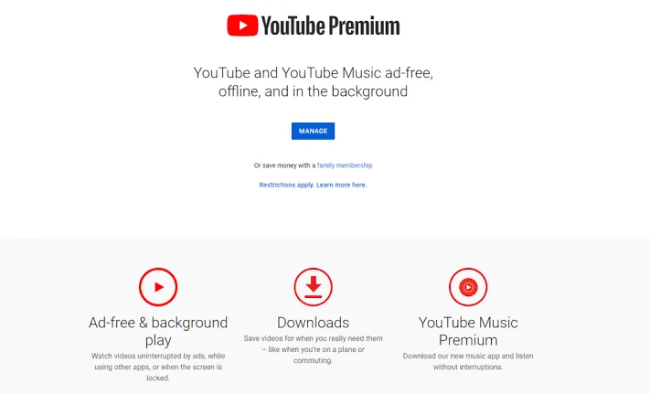Click the main ad-free, offline tagline headline
The width and height of the screenshot is (650, 394).
313,82
